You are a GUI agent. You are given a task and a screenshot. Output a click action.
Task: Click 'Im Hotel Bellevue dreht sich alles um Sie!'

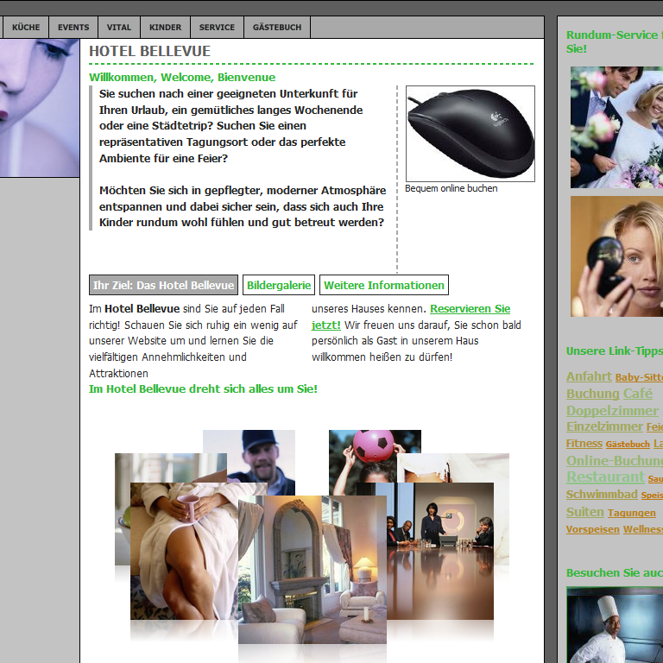click(203, 389)
